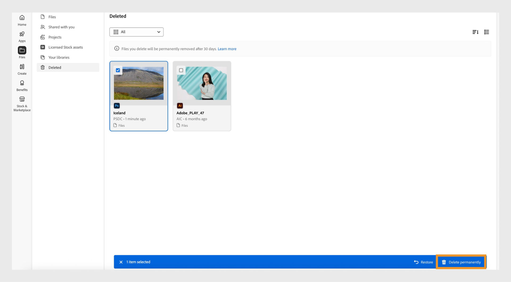Open the Home section in the sidebar
The image size is (511, 282).
tap(22, 20)
